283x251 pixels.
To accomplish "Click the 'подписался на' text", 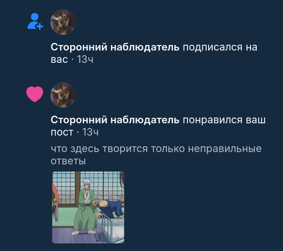I will [x=220, y=47].
